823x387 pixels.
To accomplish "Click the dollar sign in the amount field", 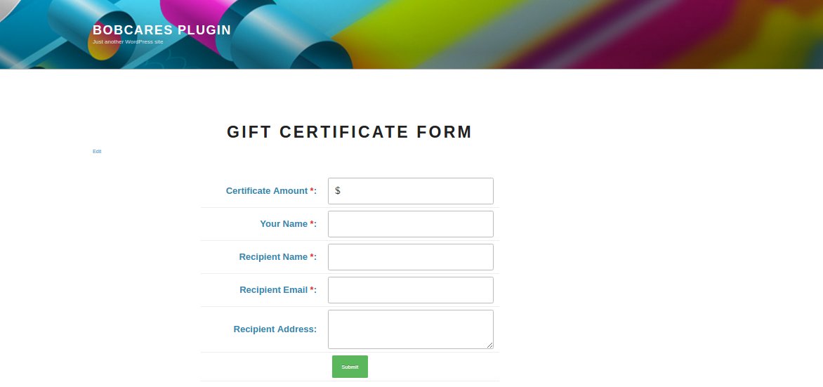I will [x=338, y=190].
